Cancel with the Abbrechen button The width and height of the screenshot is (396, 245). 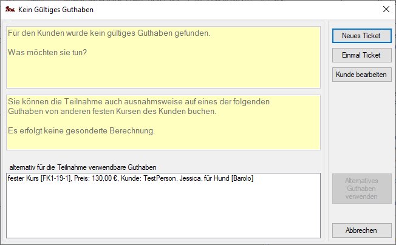pyautogui.click(x=361, y=230)
